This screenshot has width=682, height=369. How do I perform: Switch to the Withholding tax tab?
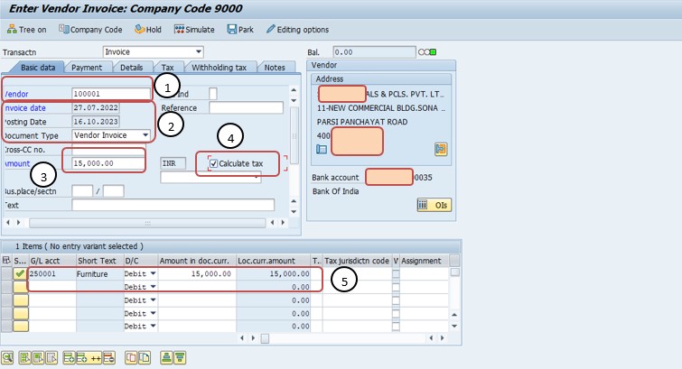click(x=219, y=68)
